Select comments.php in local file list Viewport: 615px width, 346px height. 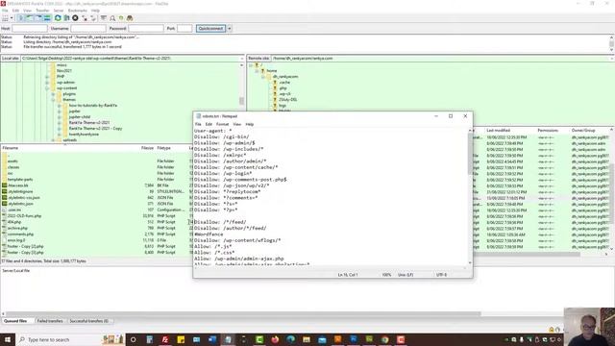[x=20, y=235]
